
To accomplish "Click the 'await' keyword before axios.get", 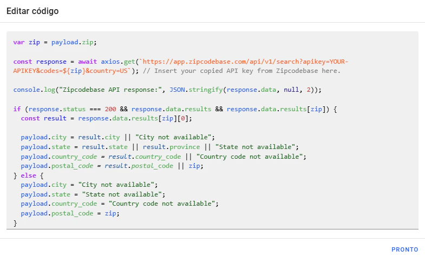I will coord(87,62).
